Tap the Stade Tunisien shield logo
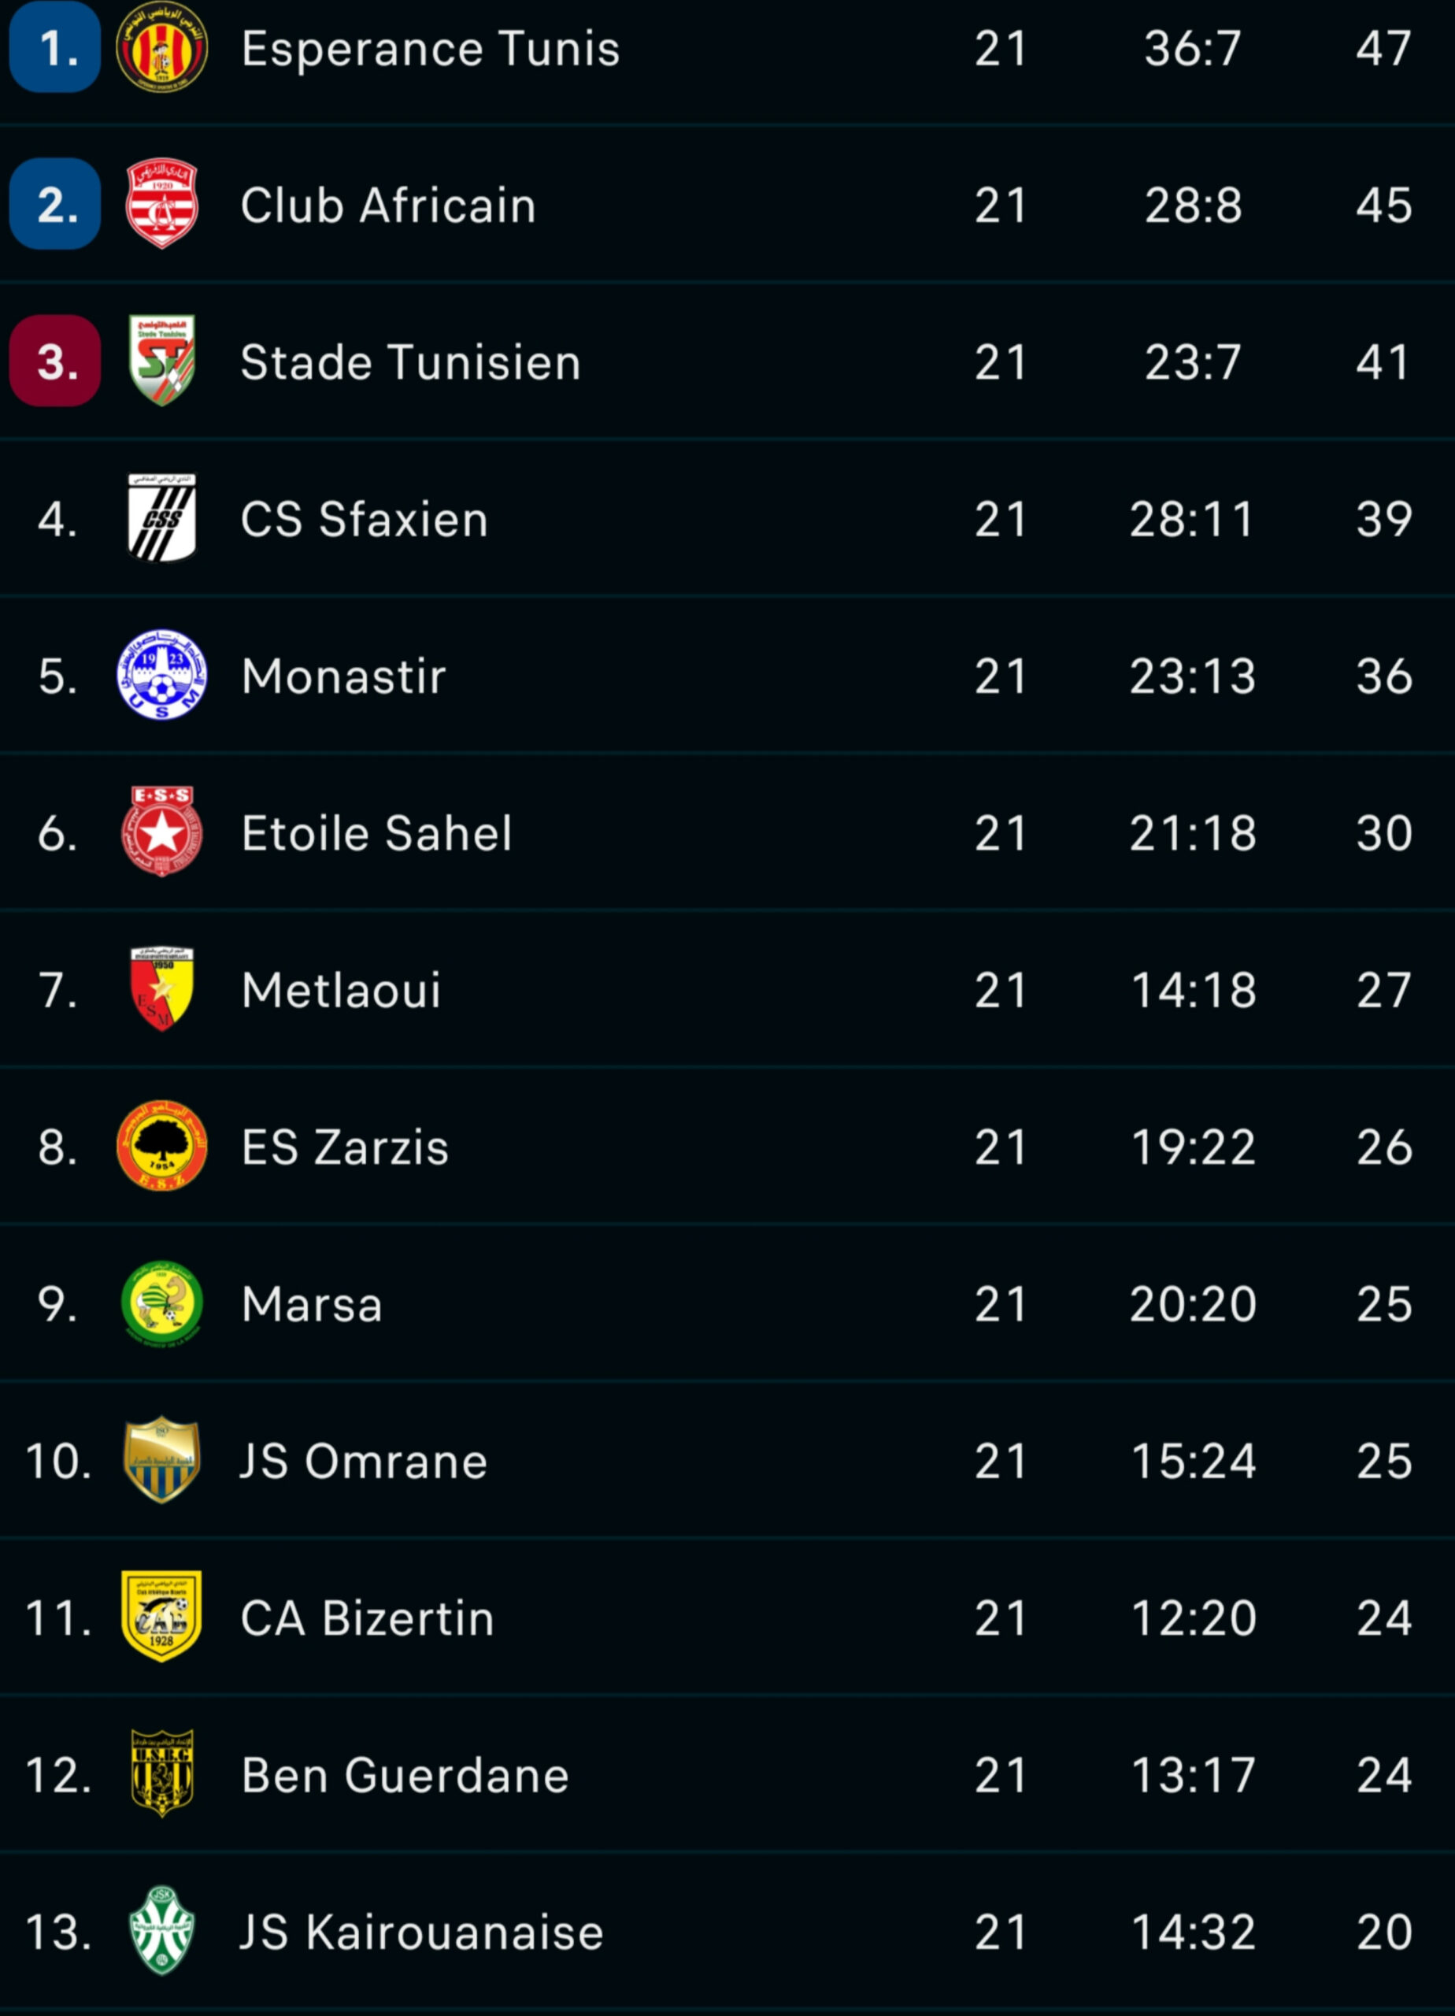The width and height of the screenshot is (1455, 2016). pos(161,361)
